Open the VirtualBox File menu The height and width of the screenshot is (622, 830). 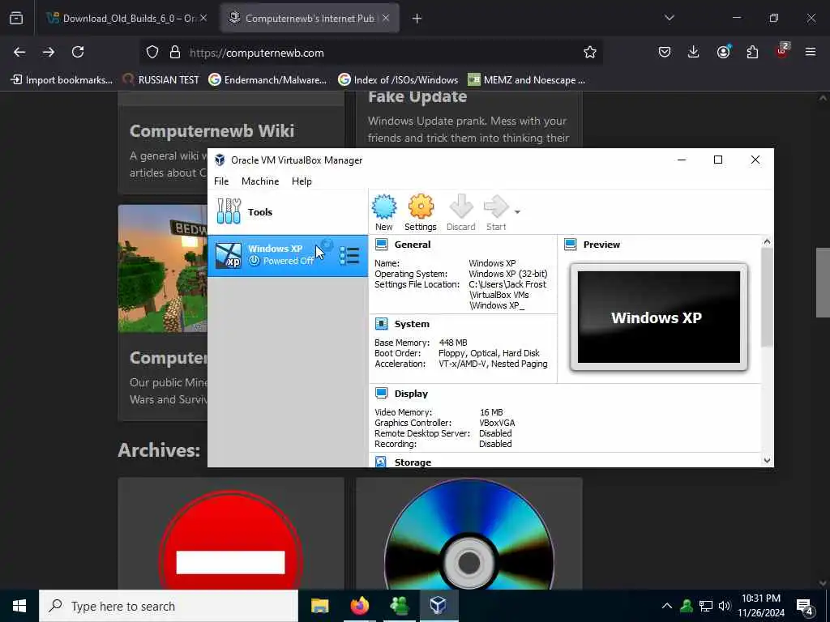(x=221, y=181)
